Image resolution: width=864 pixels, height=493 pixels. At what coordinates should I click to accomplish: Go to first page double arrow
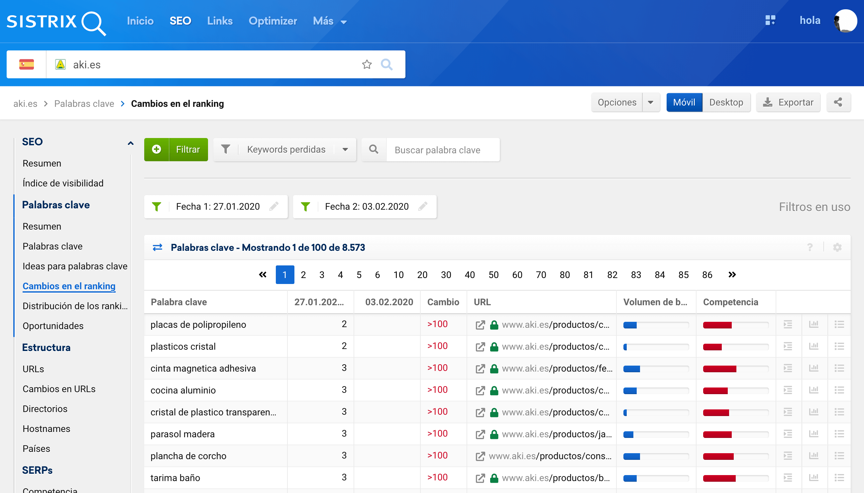click(x=263, y=275)
